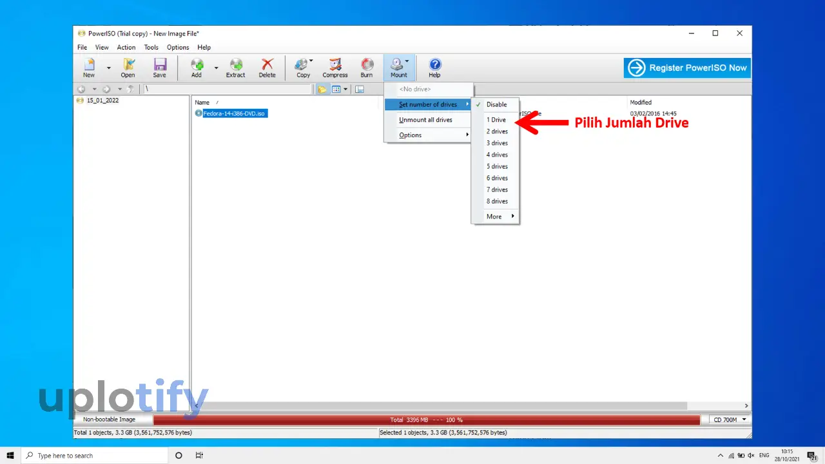Click the red disc capacity progress bar
This screenshot has height=464, width=825.
coord(426,420)
